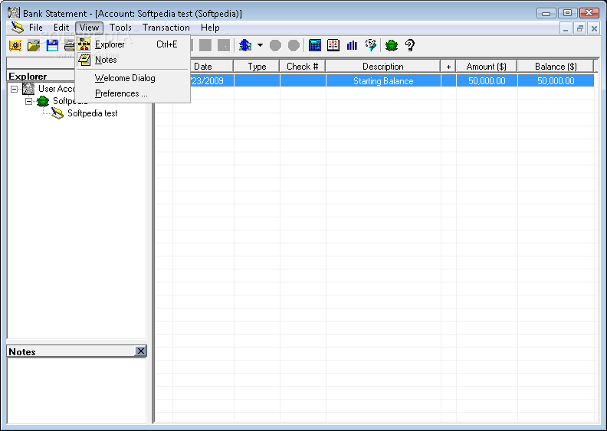The height and width of the screenshot is (431, 607).
Task: Open the Tools menu
Action: click(120, 28)
